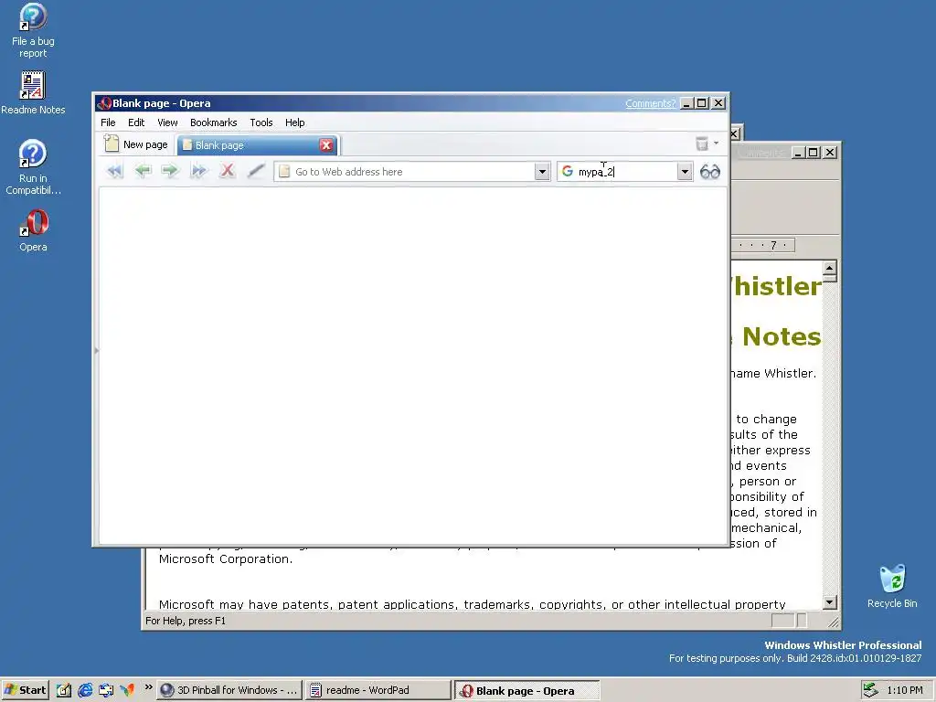Go back with the green Back arrow
Screen dimensions: 936x702
pyautogui.click(x=143, y=171)
